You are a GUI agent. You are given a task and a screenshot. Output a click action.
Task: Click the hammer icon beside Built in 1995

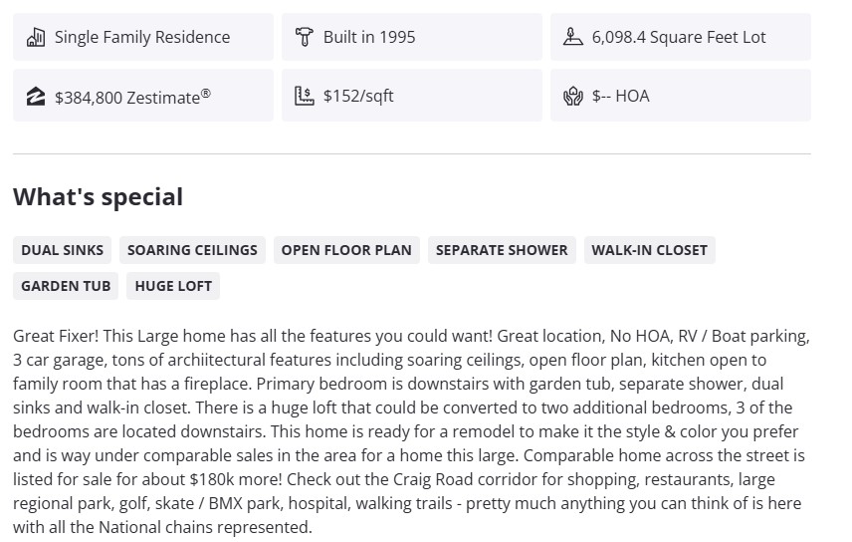(305, 38)
